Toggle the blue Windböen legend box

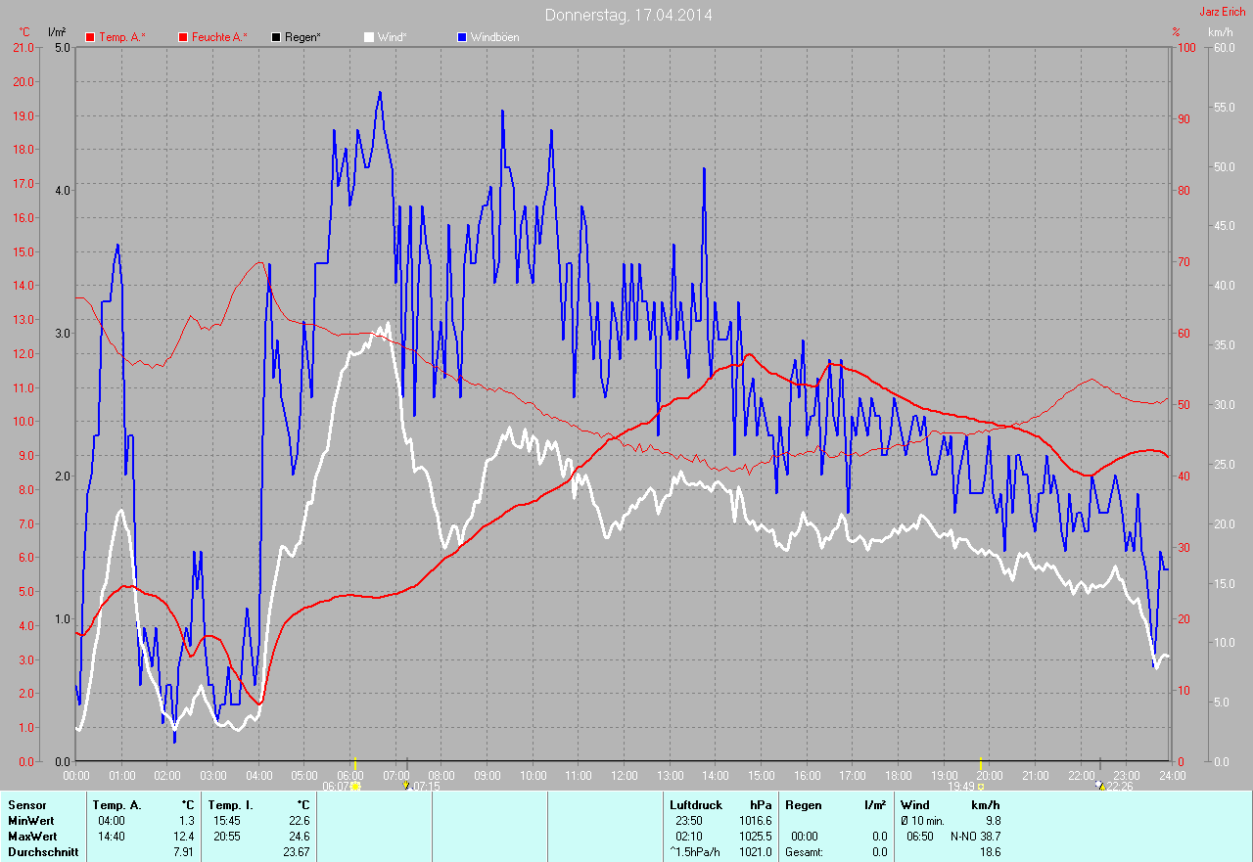(462, 37)
